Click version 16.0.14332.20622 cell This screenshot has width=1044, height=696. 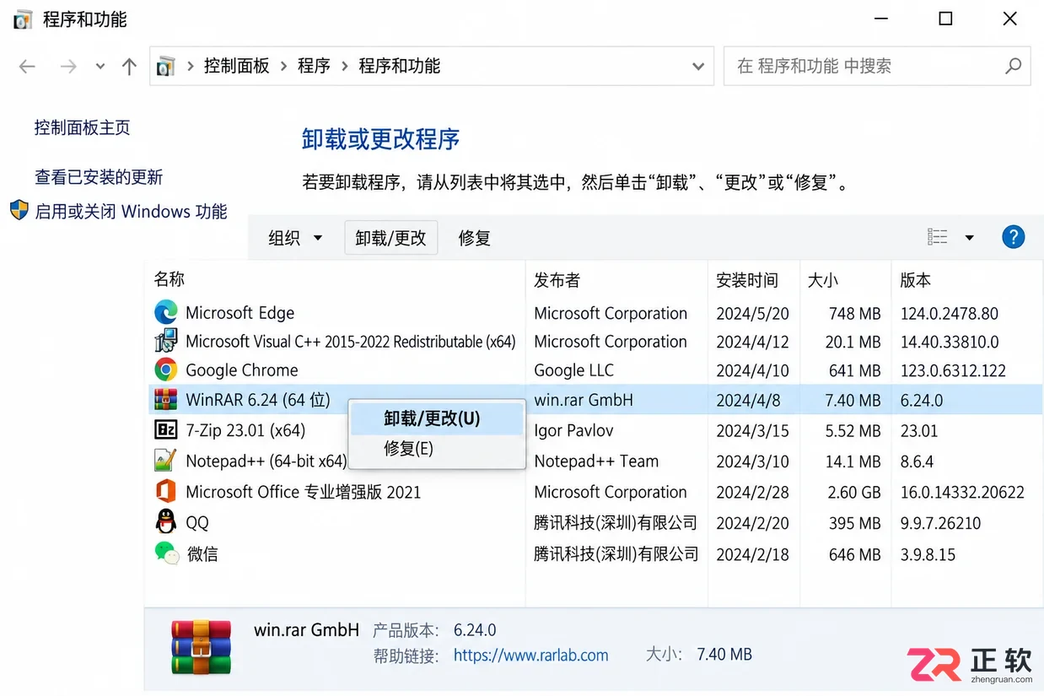pos(962,492)
